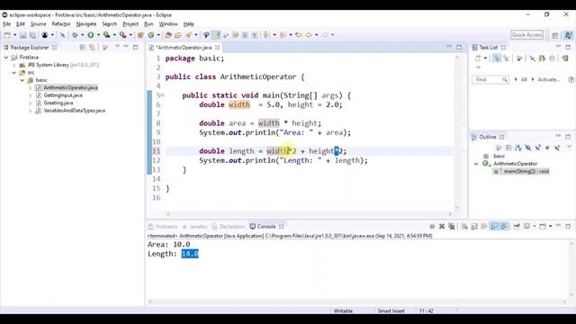Image resolution: width=576 pixels, height=324 pixels.
Task: Click the Terminate square icon in Console
Action: [x=432, y=226]
